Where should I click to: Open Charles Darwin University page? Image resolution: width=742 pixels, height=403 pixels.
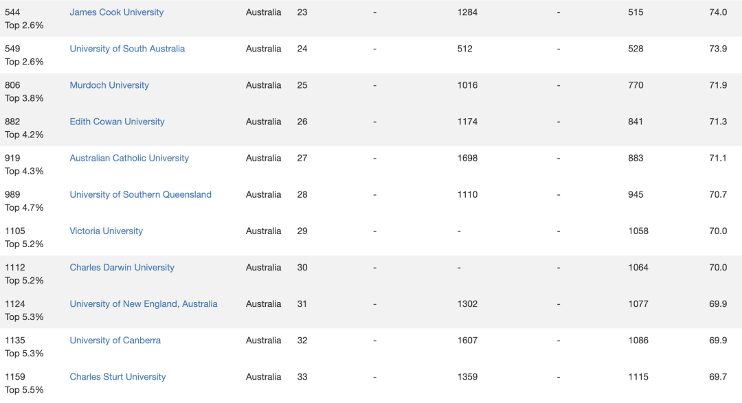pos(122,267)
